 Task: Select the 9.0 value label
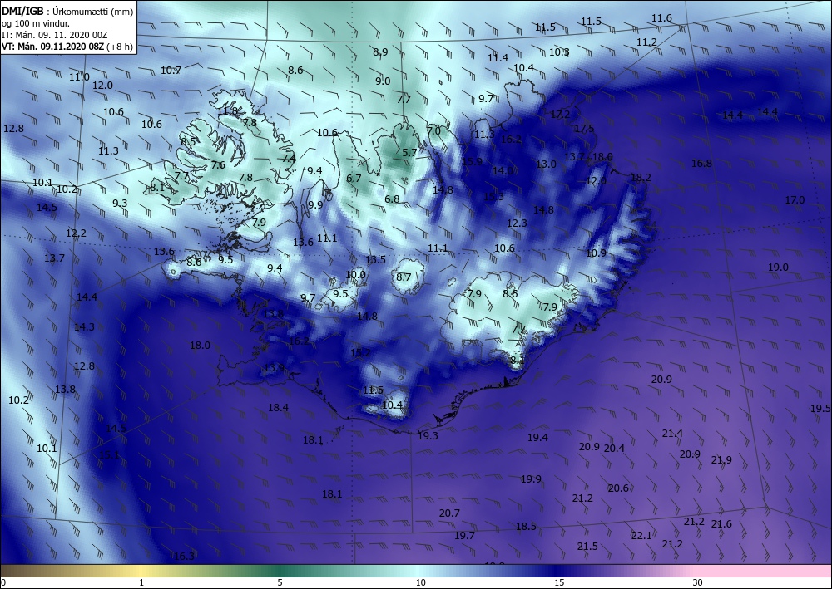click(x=383, y=81)
